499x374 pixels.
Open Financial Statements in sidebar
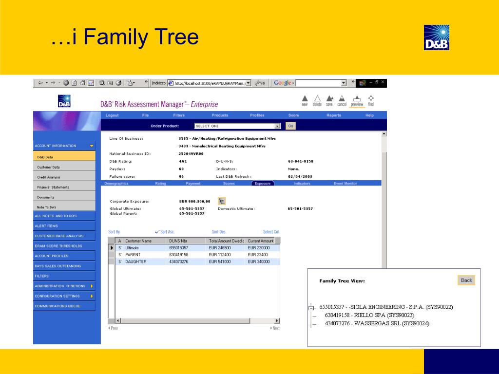(64, 187)
